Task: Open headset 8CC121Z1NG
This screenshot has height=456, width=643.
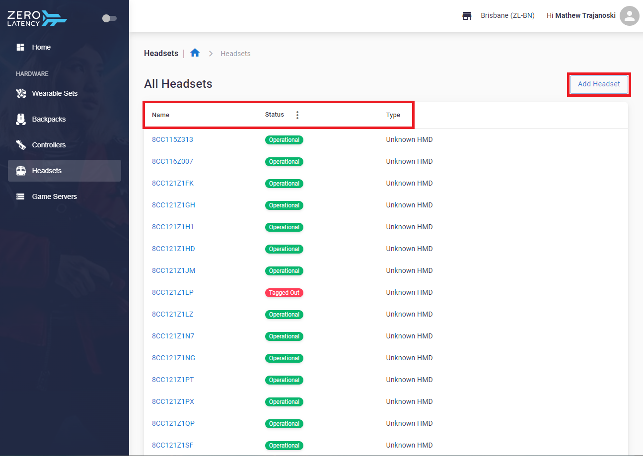Action: point(173,358)
